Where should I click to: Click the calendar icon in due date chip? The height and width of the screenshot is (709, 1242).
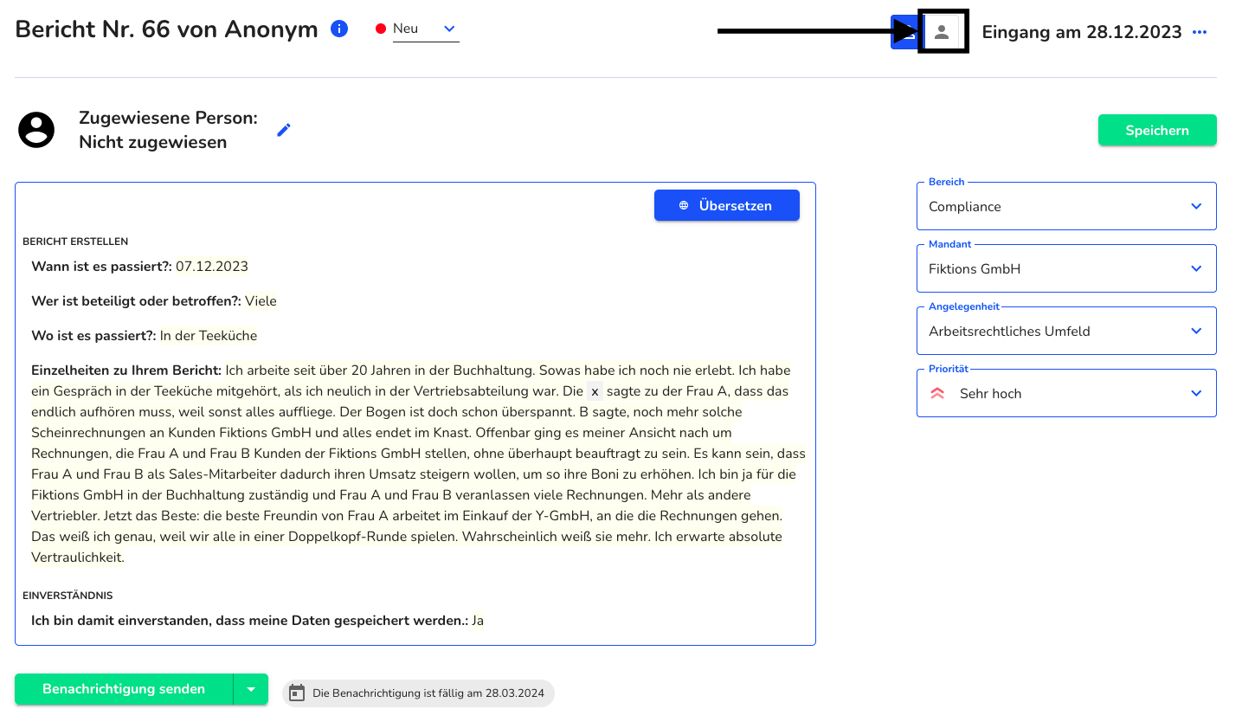[x=297, y=693]
